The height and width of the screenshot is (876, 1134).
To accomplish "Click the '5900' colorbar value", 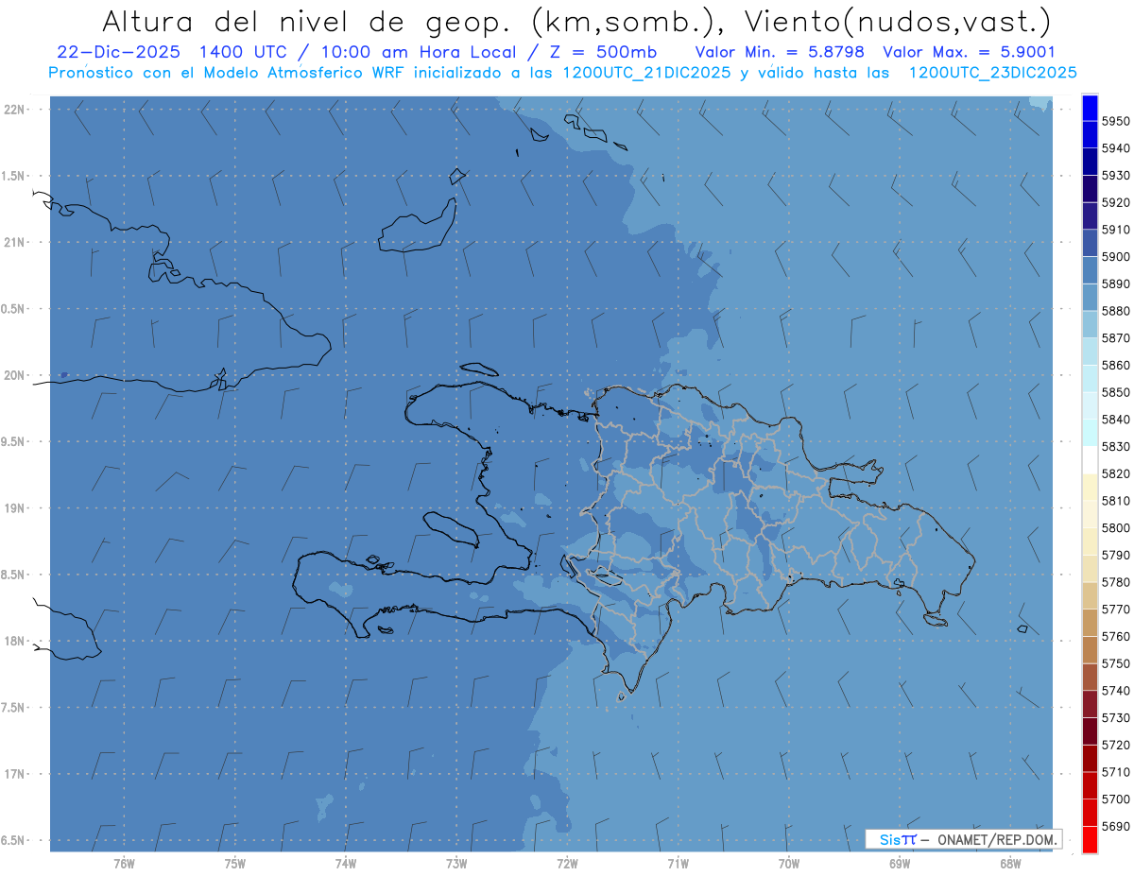I will (x=1116, y=256).
